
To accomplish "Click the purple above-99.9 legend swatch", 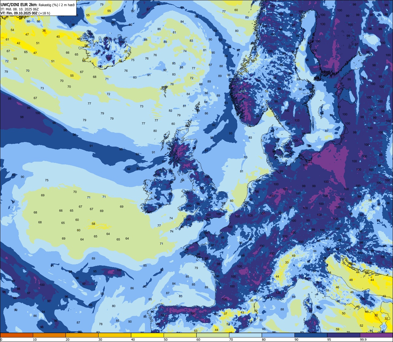I will point(376,335).
